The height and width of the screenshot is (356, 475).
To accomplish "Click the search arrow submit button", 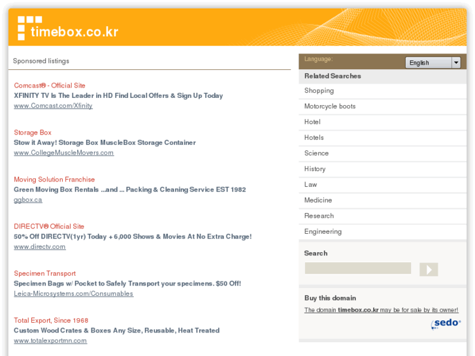I will pyautogui.click(x=429, y=269).
